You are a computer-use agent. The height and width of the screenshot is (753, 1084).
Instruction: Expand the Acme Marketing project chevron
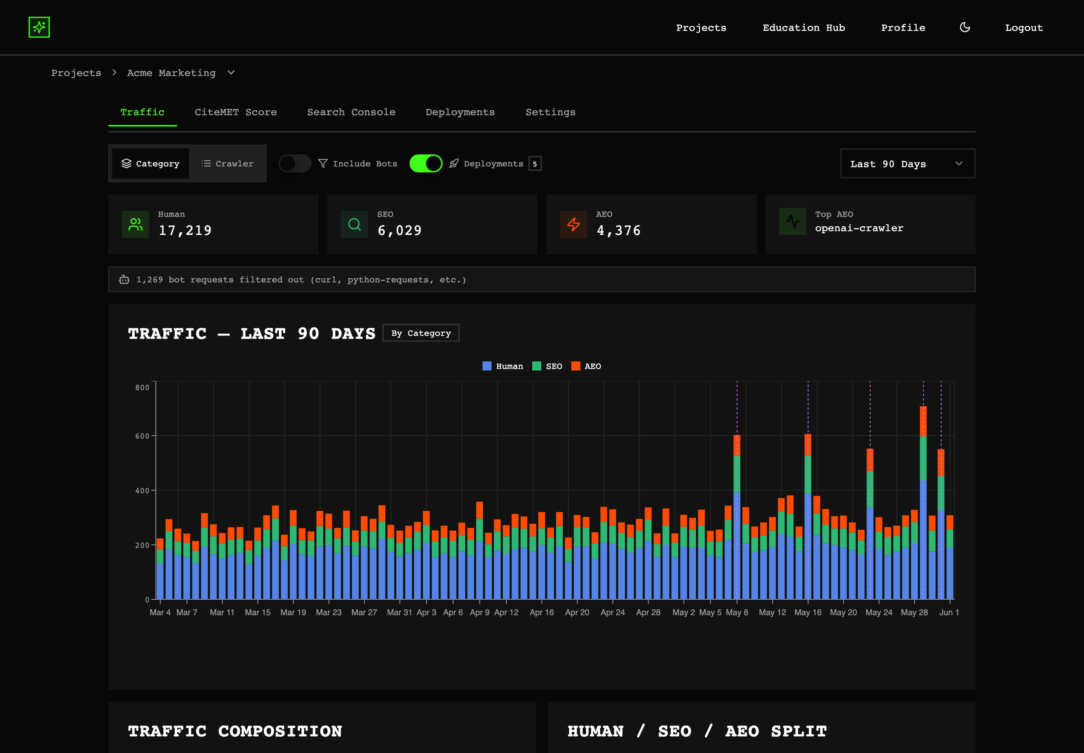pyautogui.click(x=231, y=72)
